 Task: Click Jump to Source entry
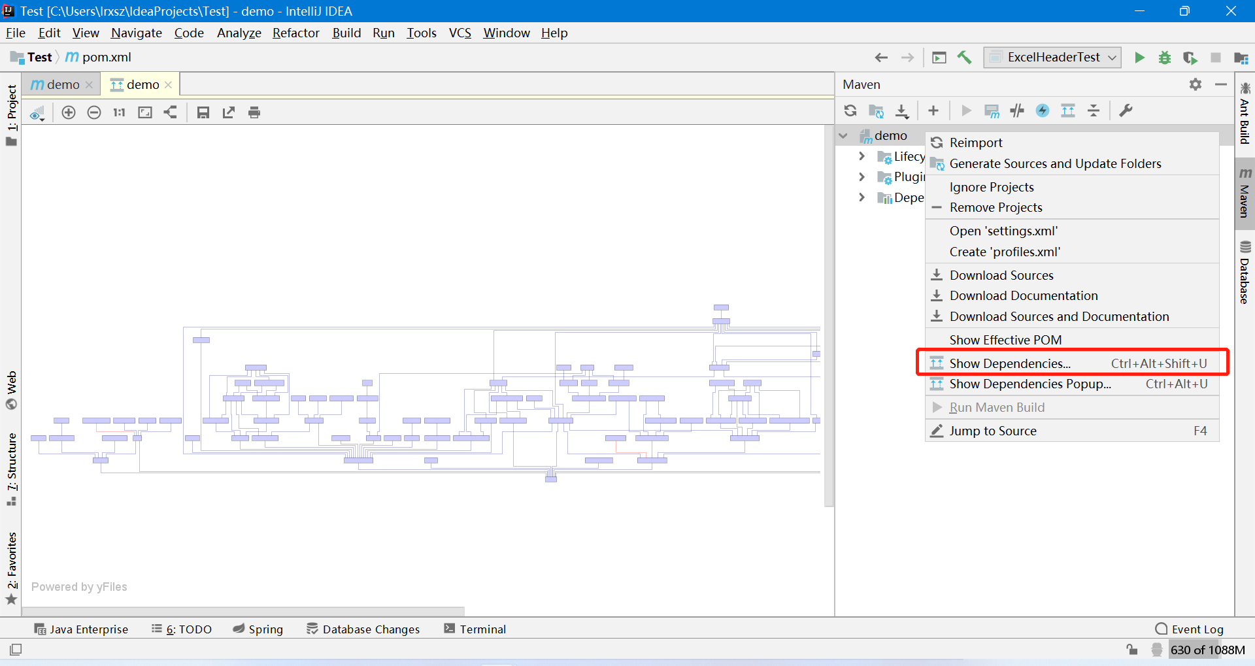tap(1073, 431)
